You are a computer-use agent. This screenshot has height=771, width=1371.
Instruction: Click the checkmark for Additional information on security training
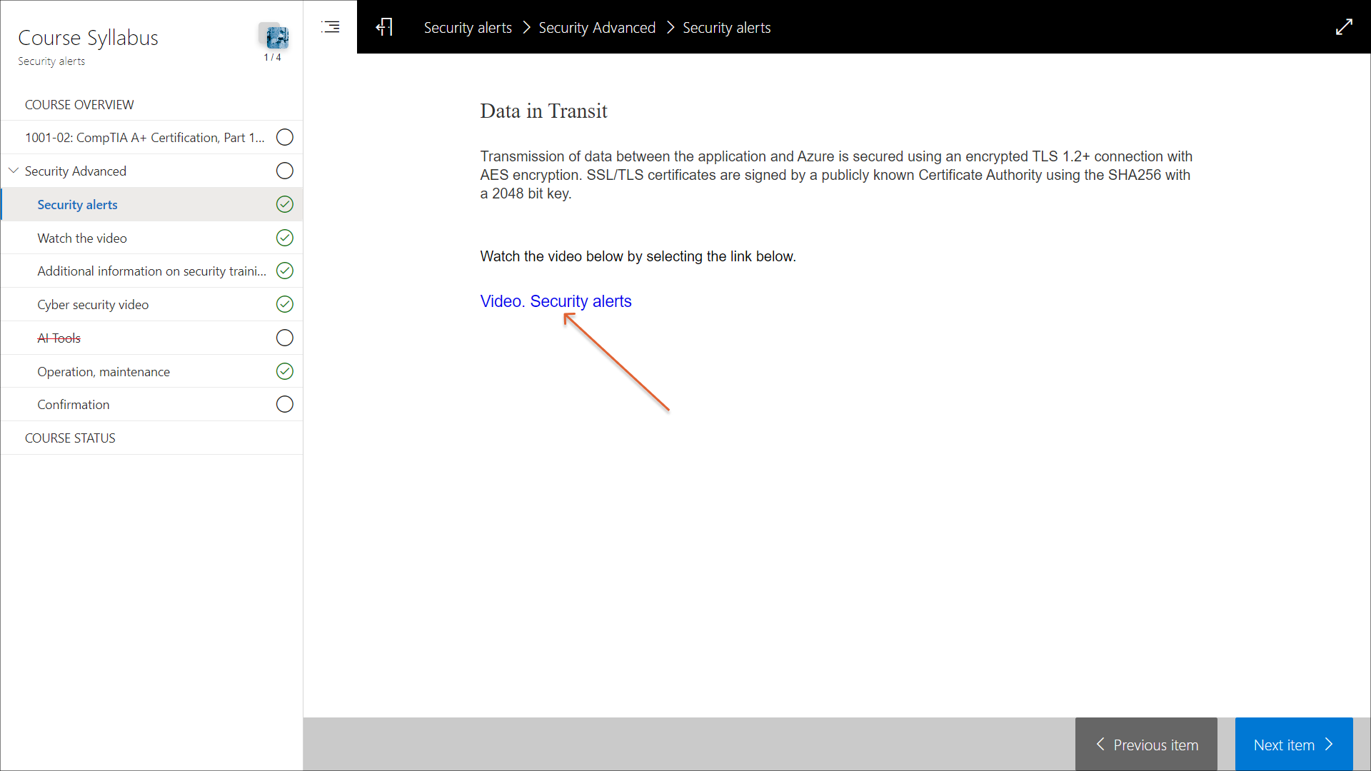[x=284, y=271]
